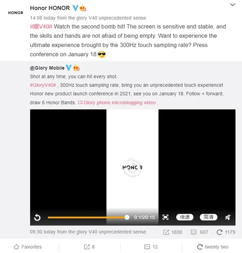
Task: Click original post repost count 1179
Action: 226,232
